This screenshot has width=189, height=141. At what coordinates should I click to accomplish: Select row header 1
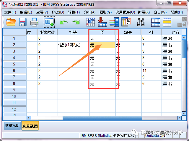pos(14,38)
